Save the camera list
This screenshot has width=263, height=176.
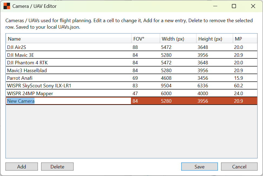coord(199,167)
